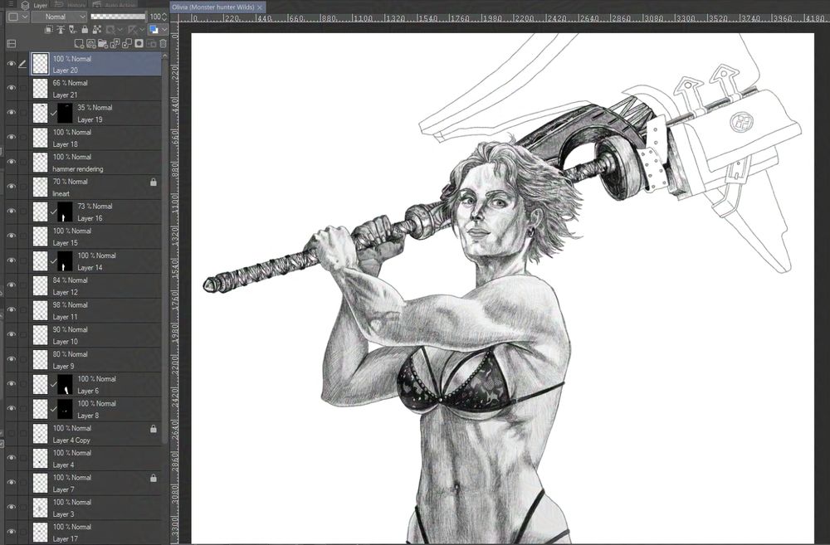Click Apply Mask to Layer icon
The image size is (830, 545).
pos(151,43)
